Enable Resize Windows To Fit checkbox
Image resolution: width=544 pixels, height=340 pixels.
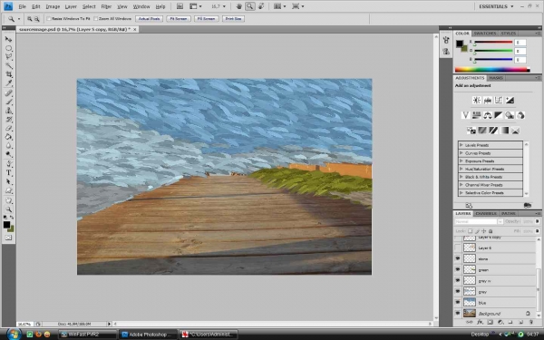point(49,19)
